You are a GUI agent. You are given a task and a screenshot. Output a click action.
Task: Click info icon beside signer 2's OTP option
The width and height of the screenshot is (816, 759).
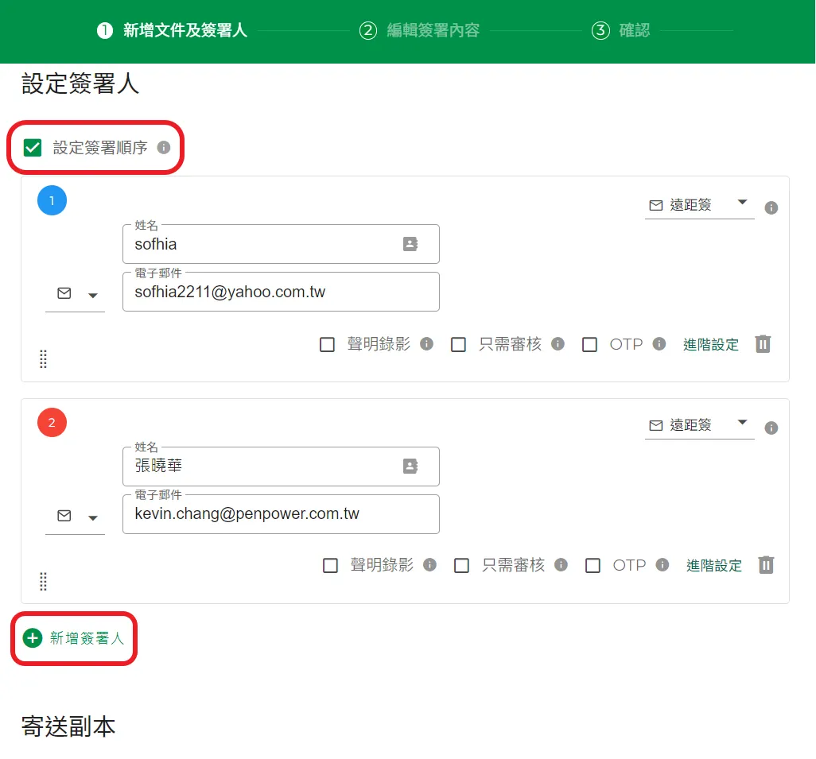pos(662,565)
